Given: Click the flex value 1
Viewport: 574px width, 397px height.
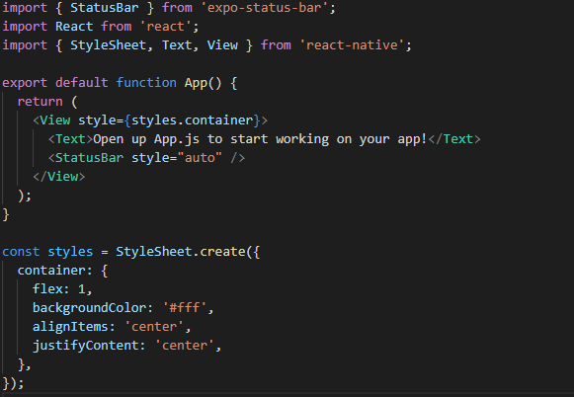Looking at the screenshot, I should pyautogui.click(x=82, y=289).
